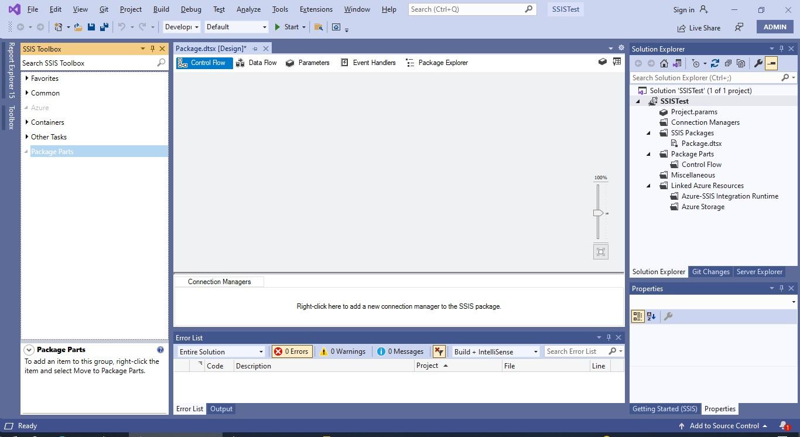
Task: Collapse all items in Solution Explorer
Action: [x=728, y=63]
